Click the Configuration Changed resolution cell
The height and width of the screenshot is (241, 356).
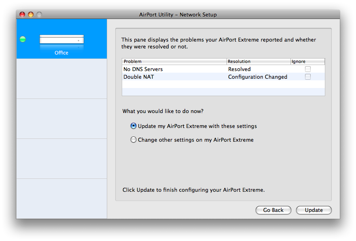click(258, 77)
